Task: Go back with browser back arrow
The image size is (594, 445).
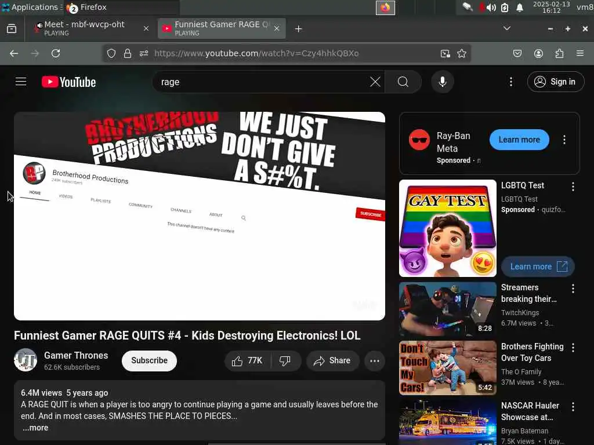Action: coord(14,53)
